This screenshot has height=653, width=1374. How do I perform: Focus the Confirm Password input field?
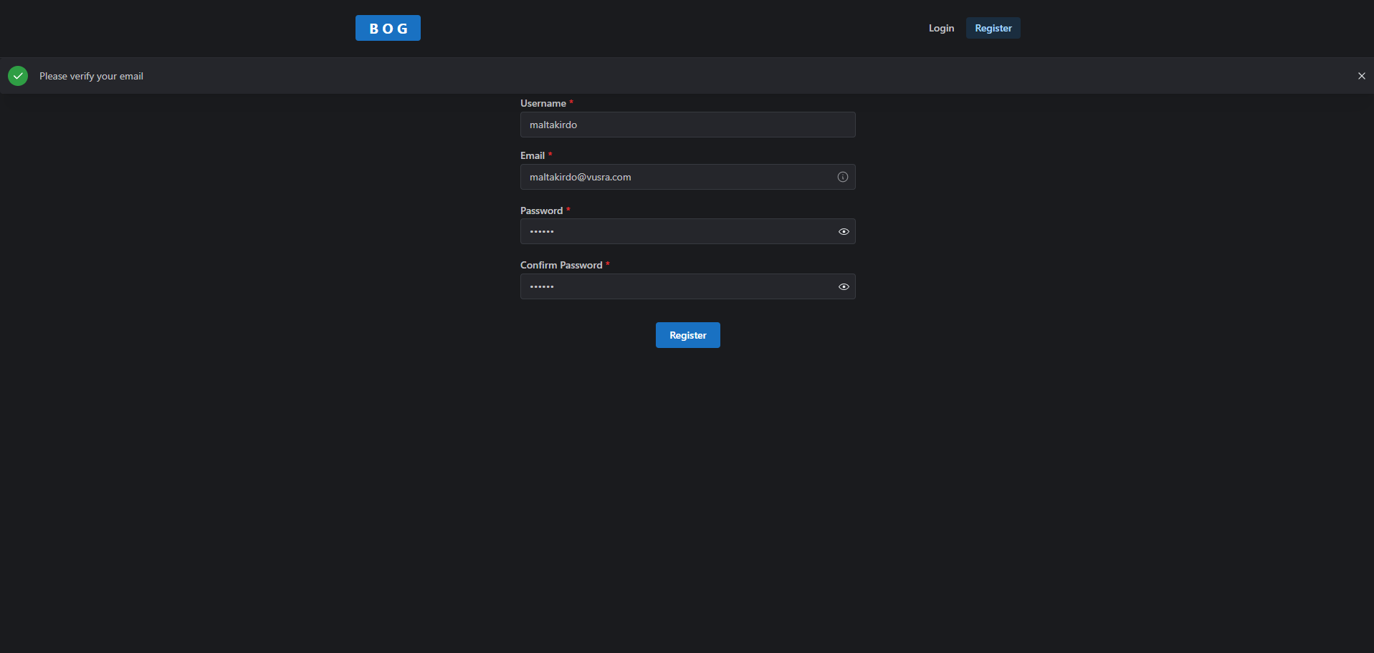coord(687,286)
